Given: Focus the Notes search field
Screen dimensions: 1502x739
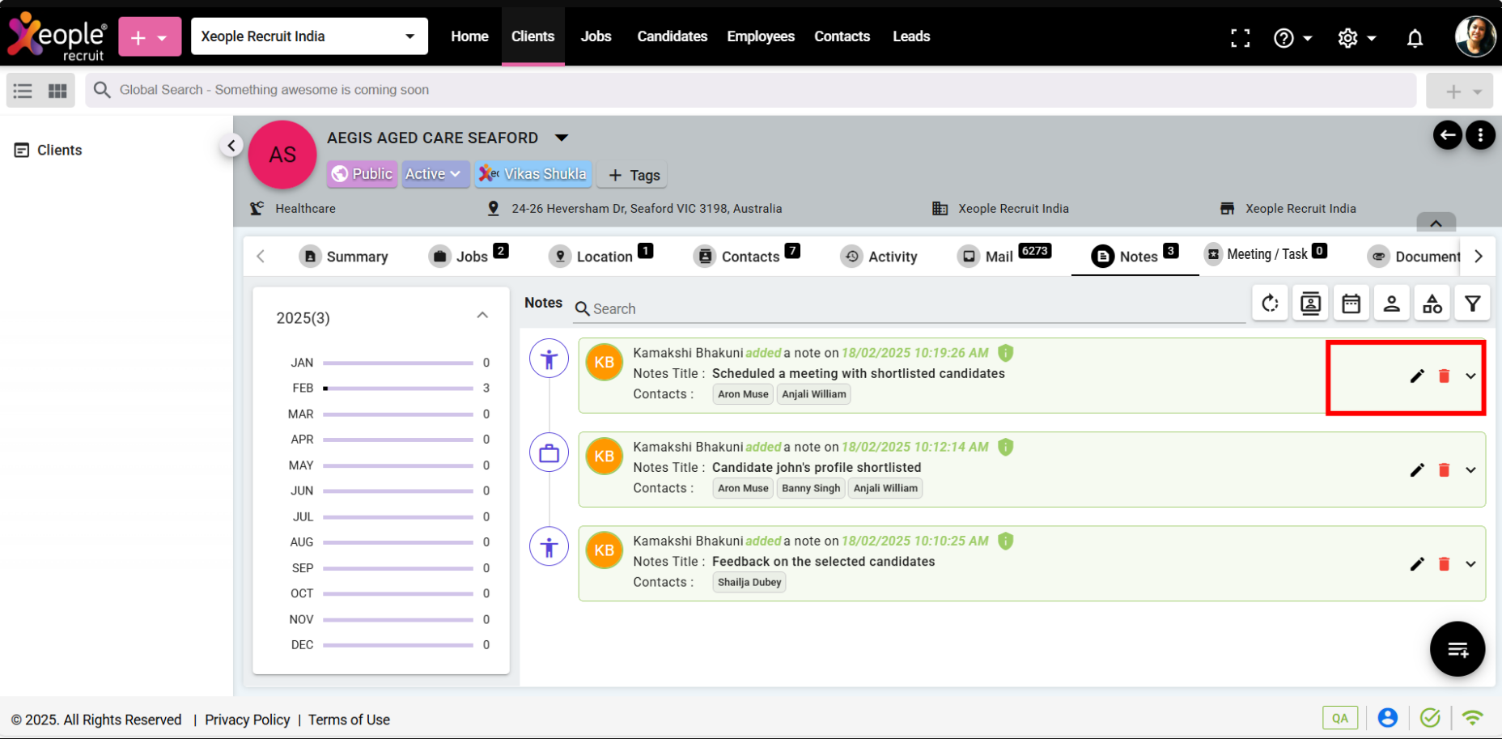Looking at the screenshot, I should pos(910,309).
